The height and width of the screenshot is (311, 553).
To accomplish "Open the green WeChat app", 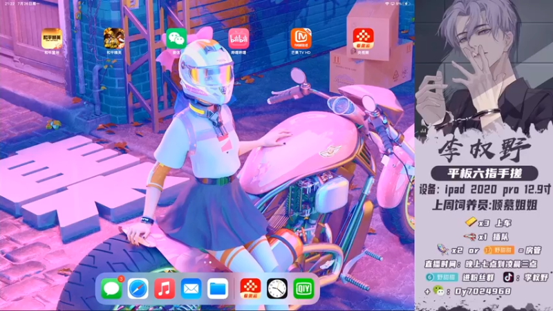I will (x=176, y=39).
